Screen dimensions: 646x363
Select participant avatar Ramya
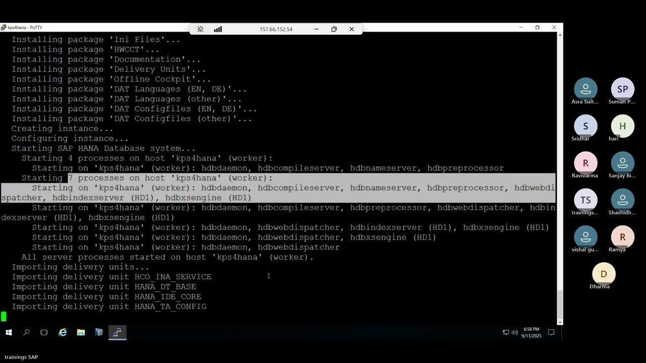(x=623, y=237)
